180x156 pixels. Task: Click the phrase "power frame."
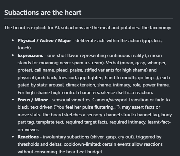point(156,85)
